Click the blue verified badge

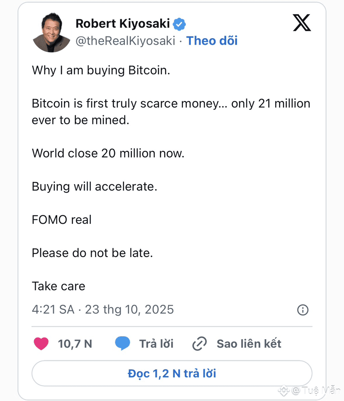coord(179,24)
